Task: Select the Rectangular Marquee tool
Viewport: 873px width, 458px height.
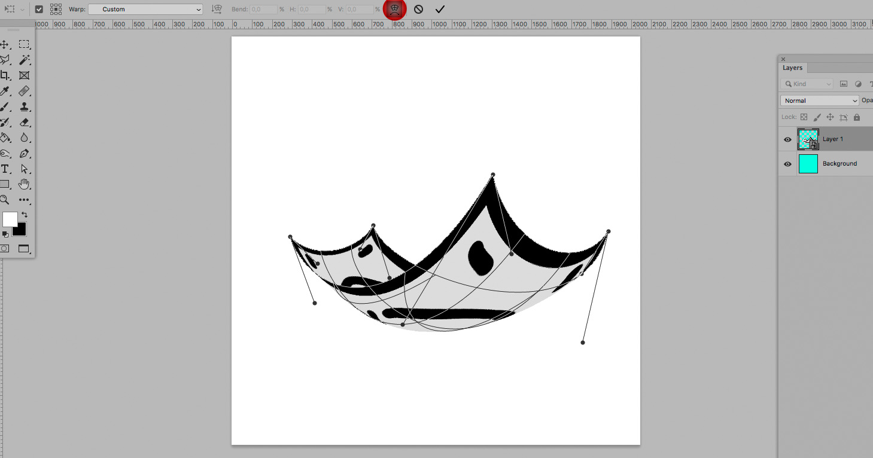Action: coord(24,44)
